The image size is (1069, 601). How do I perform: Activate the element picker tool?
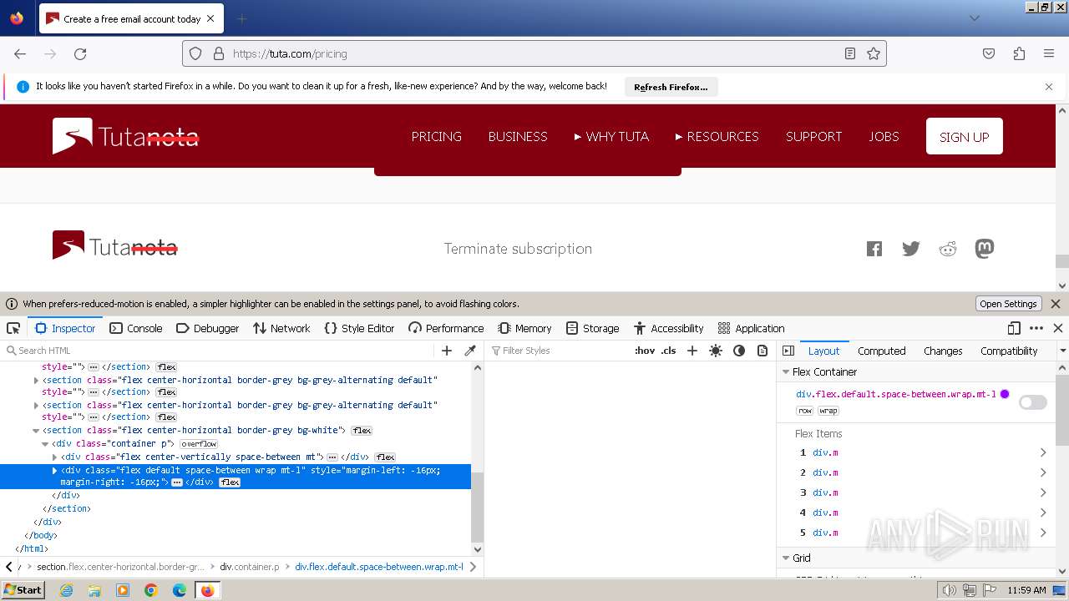coord(13,328)
